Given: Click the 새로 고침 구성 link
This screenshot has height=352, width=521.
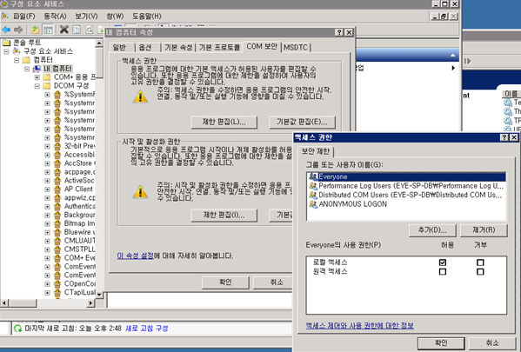Looking at the screenshot, I should pos(146,329).
